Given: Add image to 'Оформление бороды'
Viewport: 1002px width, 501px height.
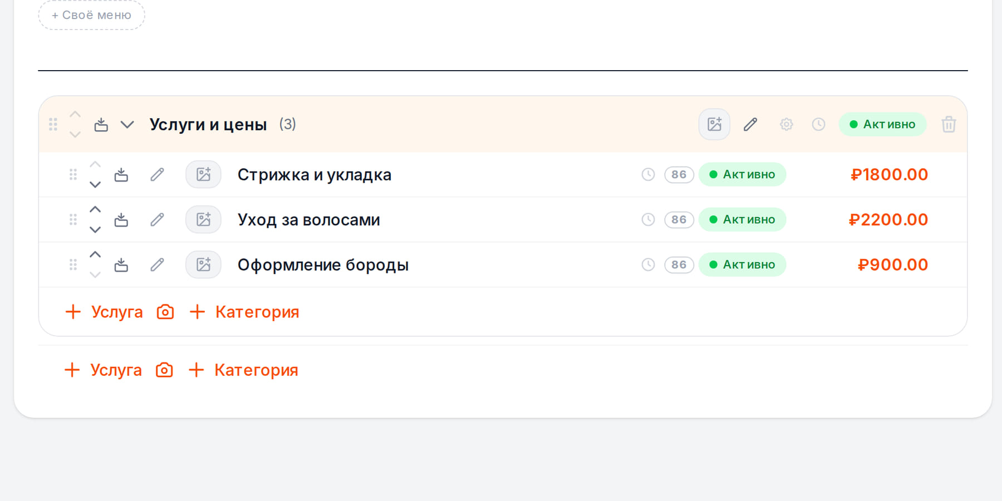Looking at the screenshot, I should 203,264.
